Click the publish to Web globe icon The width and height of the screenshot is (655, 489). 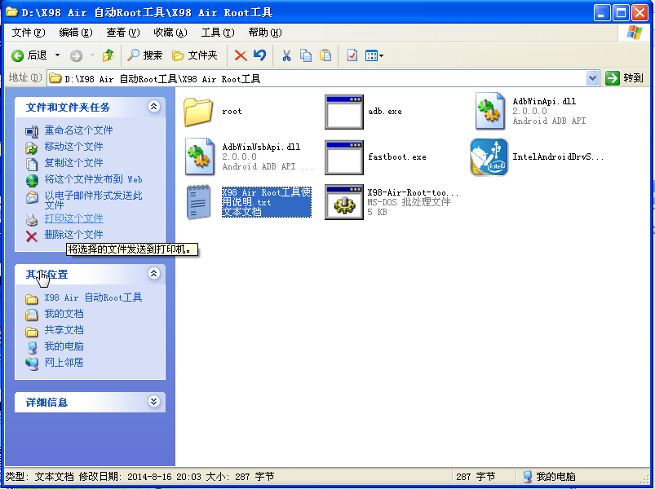tap(32, 180)
